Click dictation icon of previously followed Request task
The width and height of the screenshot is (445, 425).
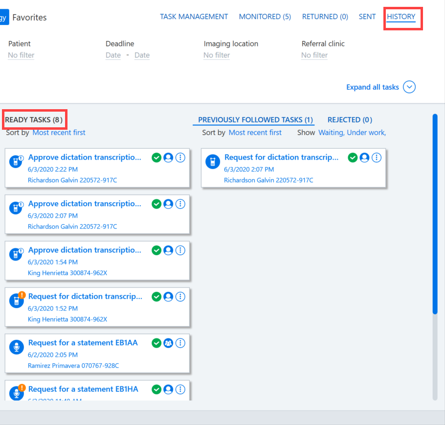[x=213, y=162]
